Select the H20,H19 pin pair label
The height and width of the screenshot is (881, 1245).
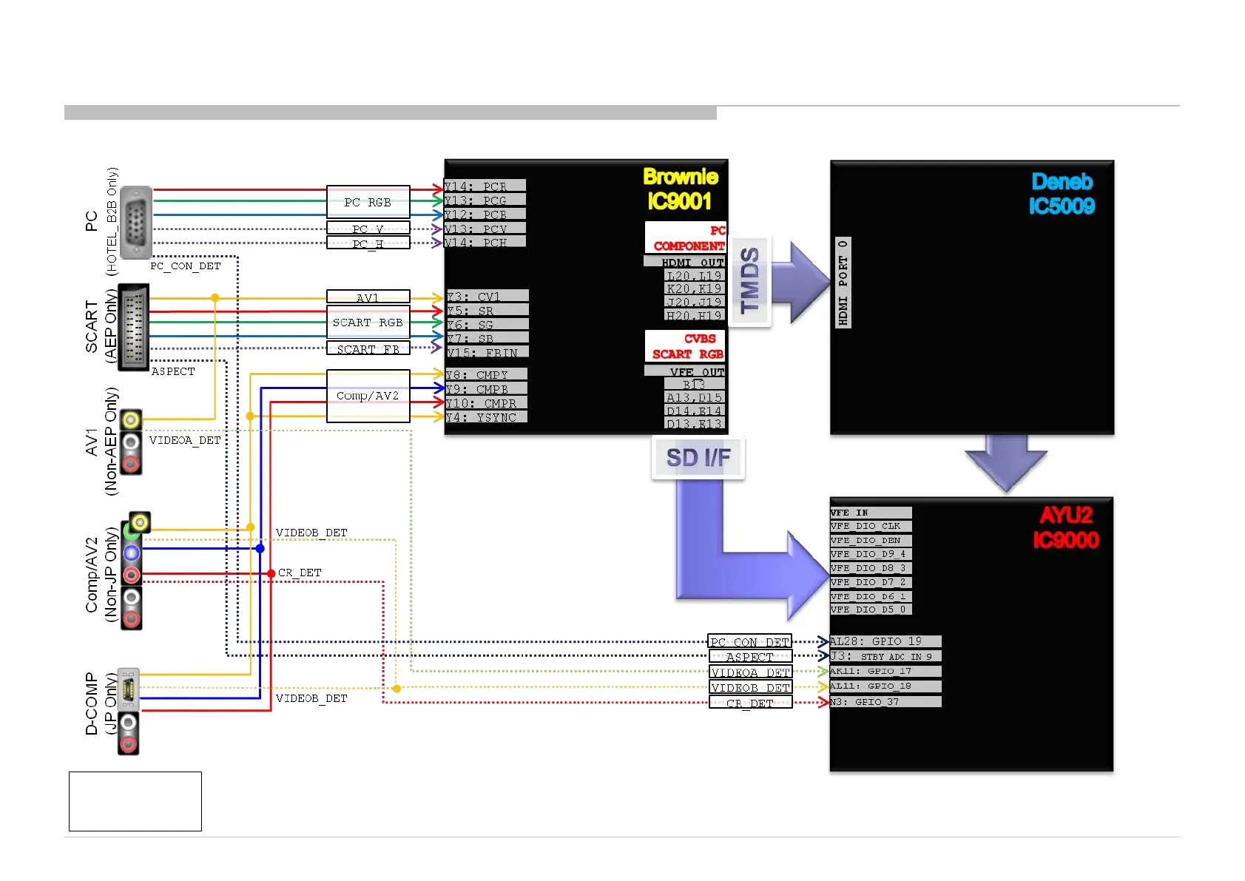click(x=694, y=315)
